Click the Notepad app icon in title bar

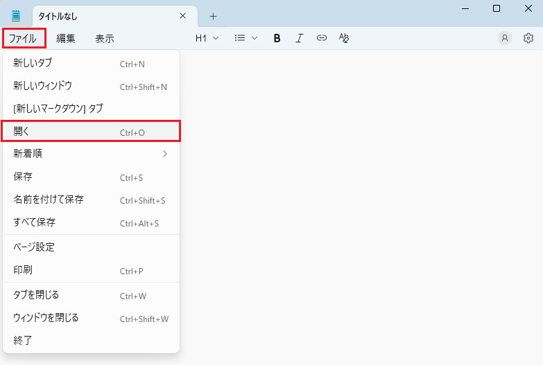click(16, 16)
